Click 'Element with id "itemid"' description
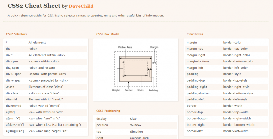Screen dimensions: 273x139 [45, 99]
